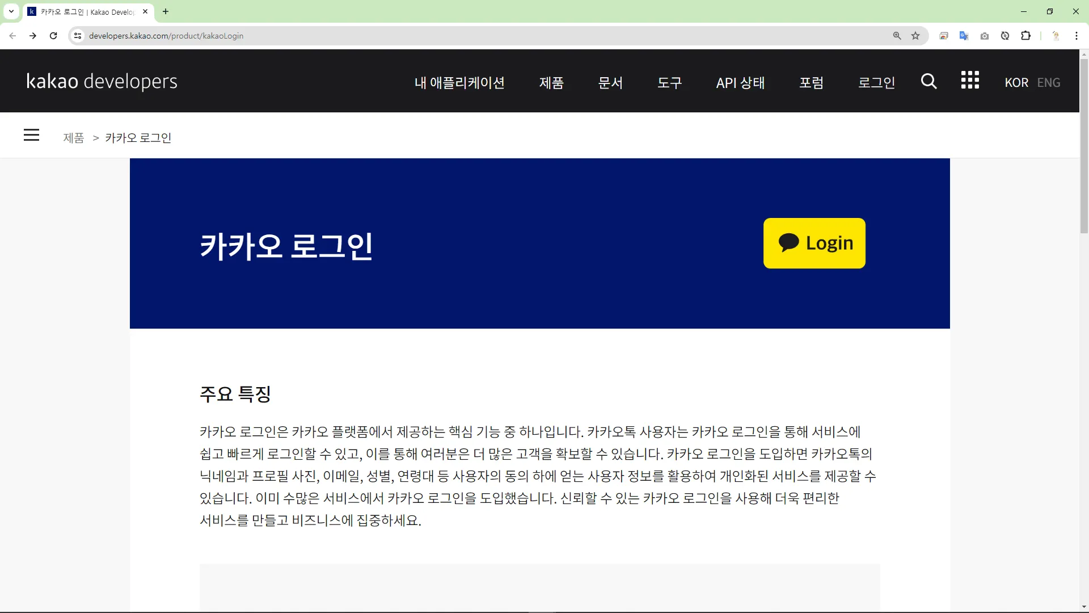
Task: Select KOR language option
Action: tap(1016, 83)
